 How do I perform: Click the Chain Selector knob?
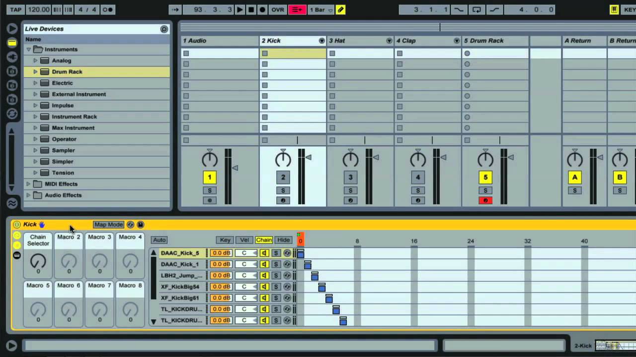[38, 260]
